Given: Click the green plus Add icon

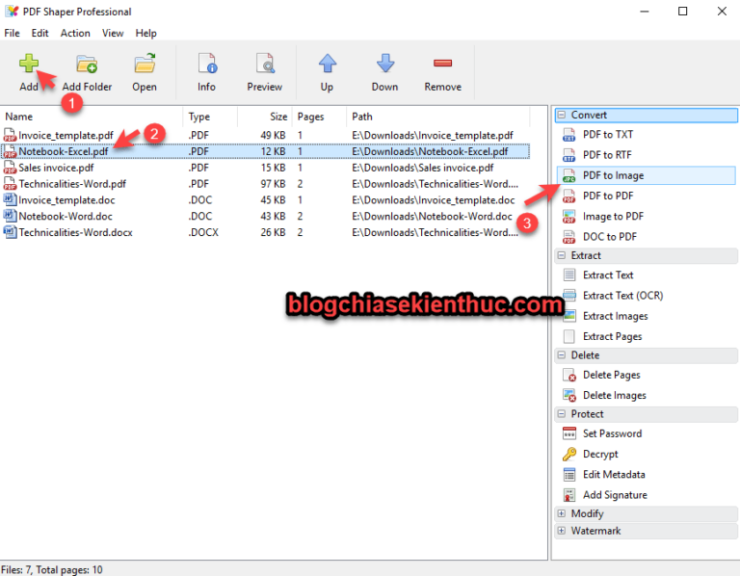Looking at the screenshot, I should click(29, 64).
